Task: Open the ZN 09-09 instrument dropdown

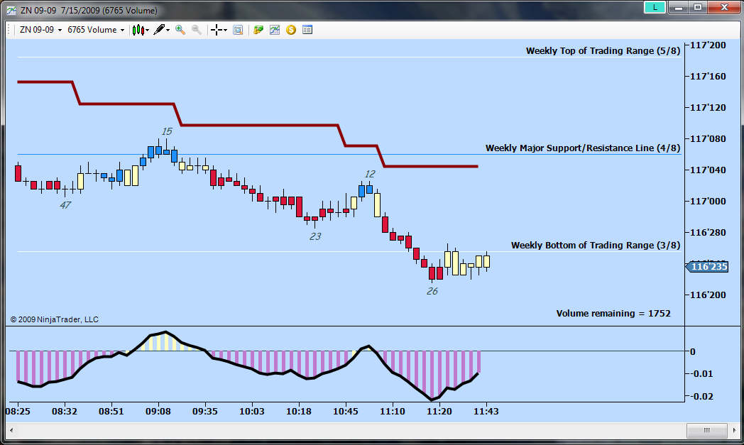Action: click(40, 30)
